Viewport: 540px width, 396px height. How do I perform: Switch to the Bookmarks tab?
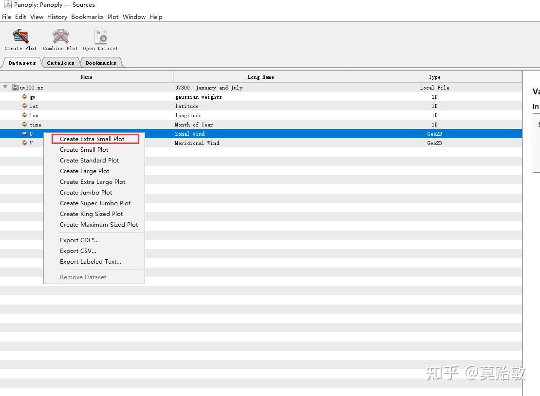point(101,63)
